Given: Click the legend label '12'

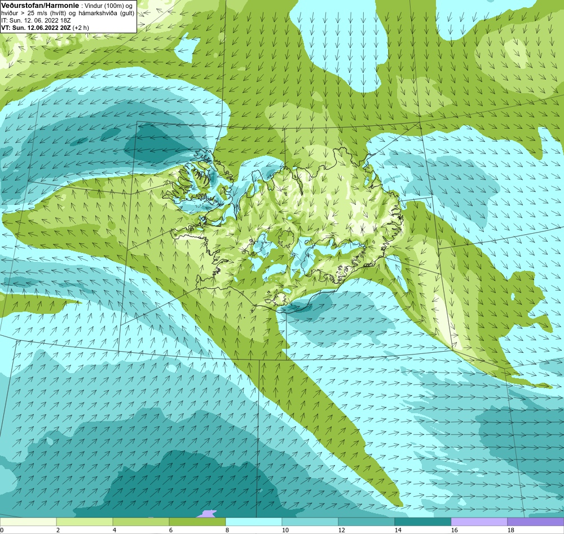Looking at the screenshot, I should tap(342, 530).
